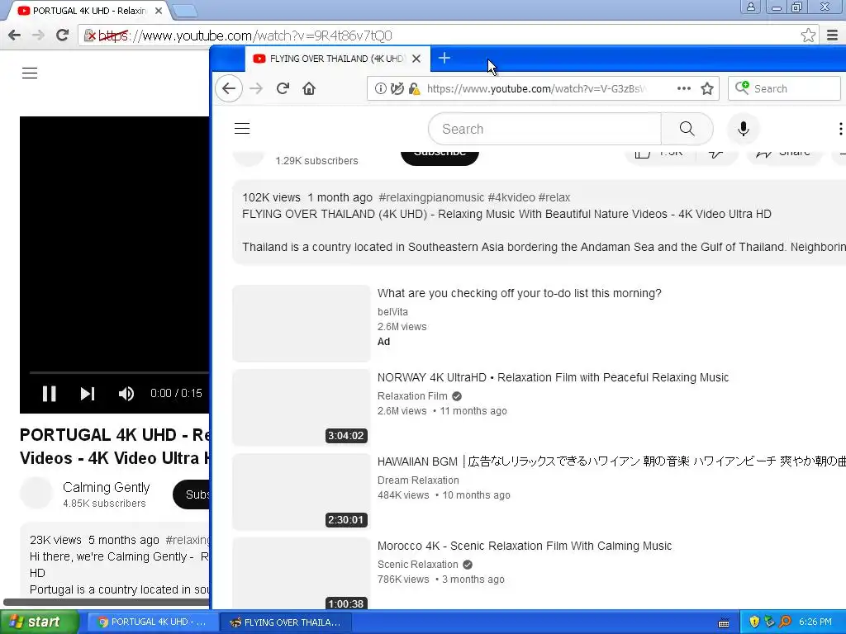The height and width of the screenshot is (634, 846).
Task: Click HAWAIIAN BGM thumbnail
Action: [x=302, y=492]
